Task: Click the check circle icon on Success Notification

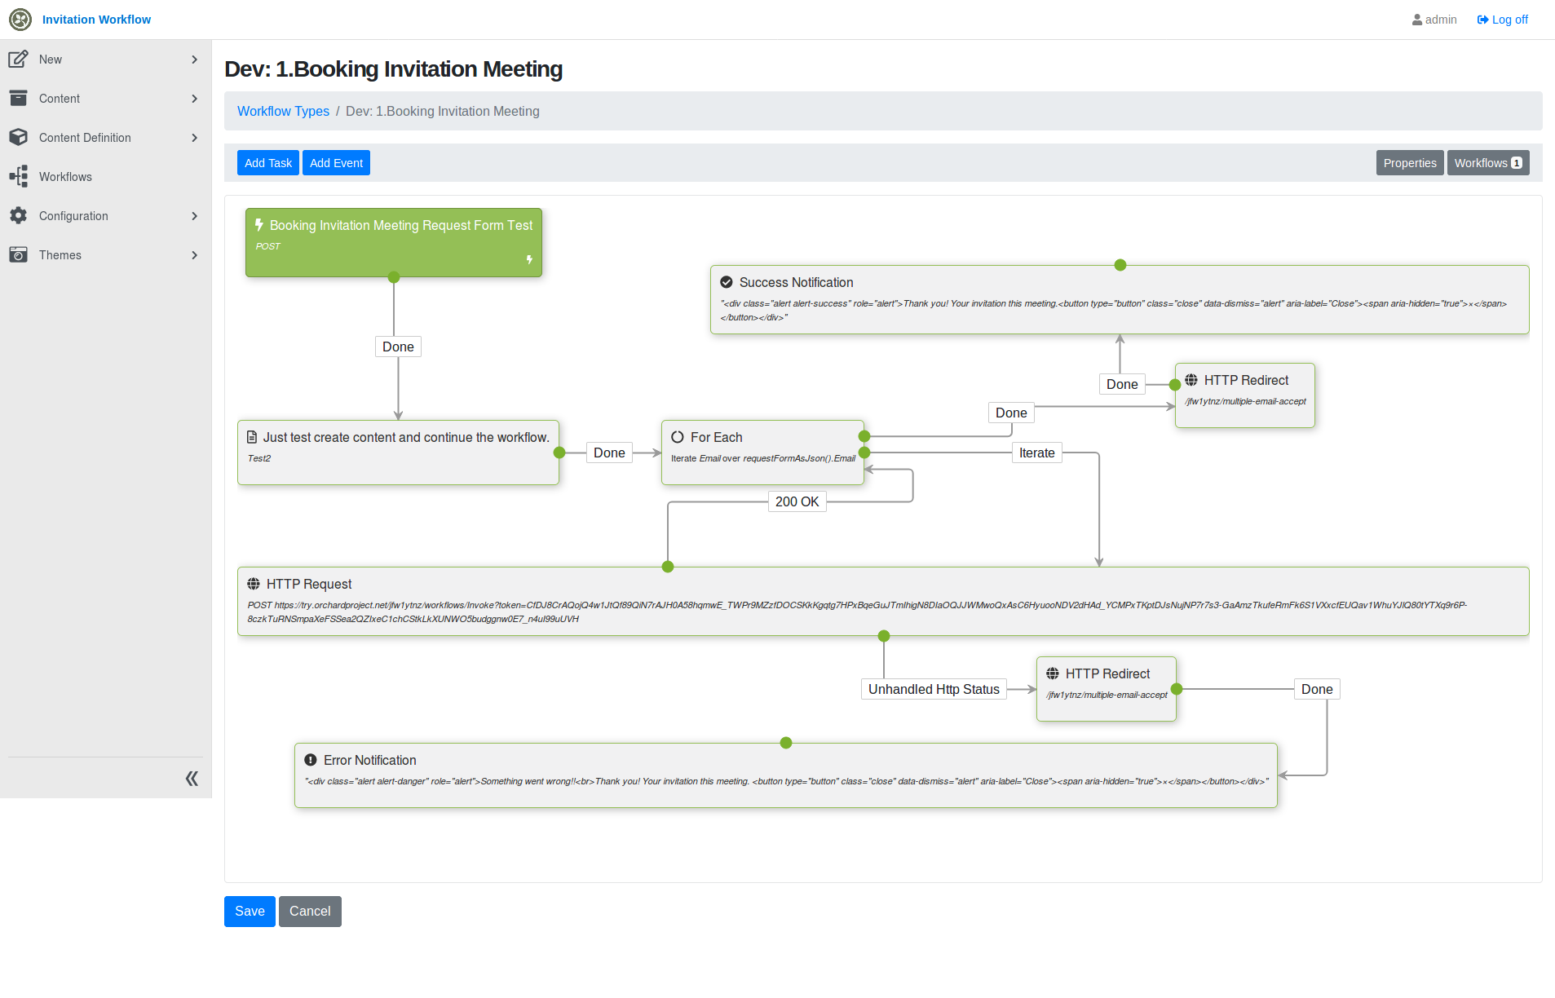Action: 727,281
